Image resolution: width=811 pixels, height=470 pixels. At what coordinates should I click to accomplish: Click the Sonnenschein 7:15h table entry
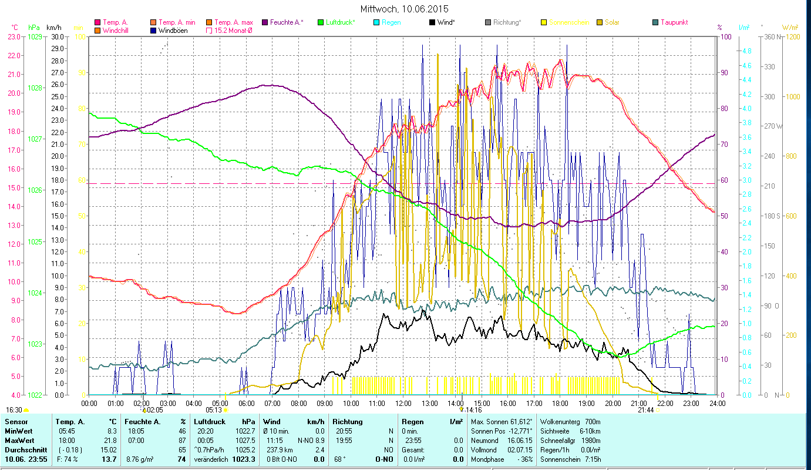(x=570, y=459)
